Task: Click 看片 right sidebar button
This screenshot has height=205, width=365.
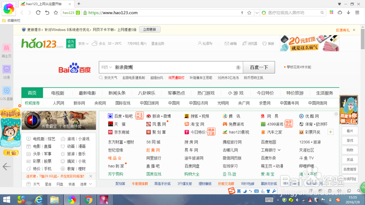Action: (x=350, y=131)
